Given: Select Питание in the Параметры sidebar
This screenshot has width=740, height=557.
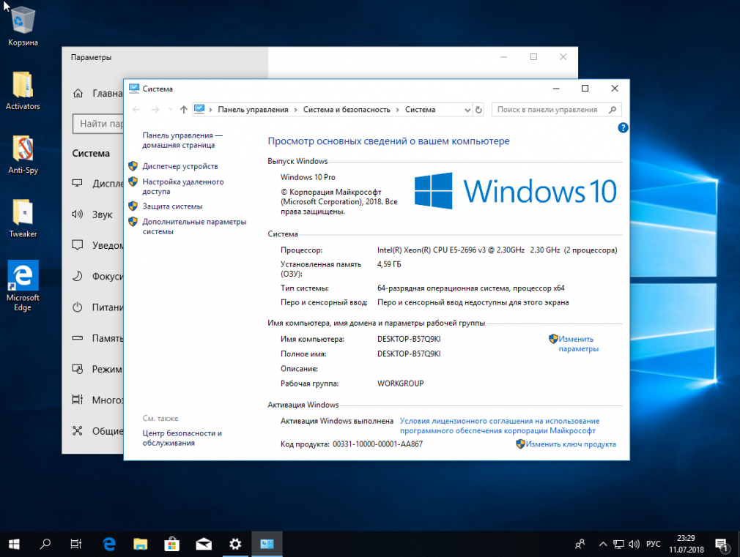Looking at the screenshot, I should click(97, 307).
